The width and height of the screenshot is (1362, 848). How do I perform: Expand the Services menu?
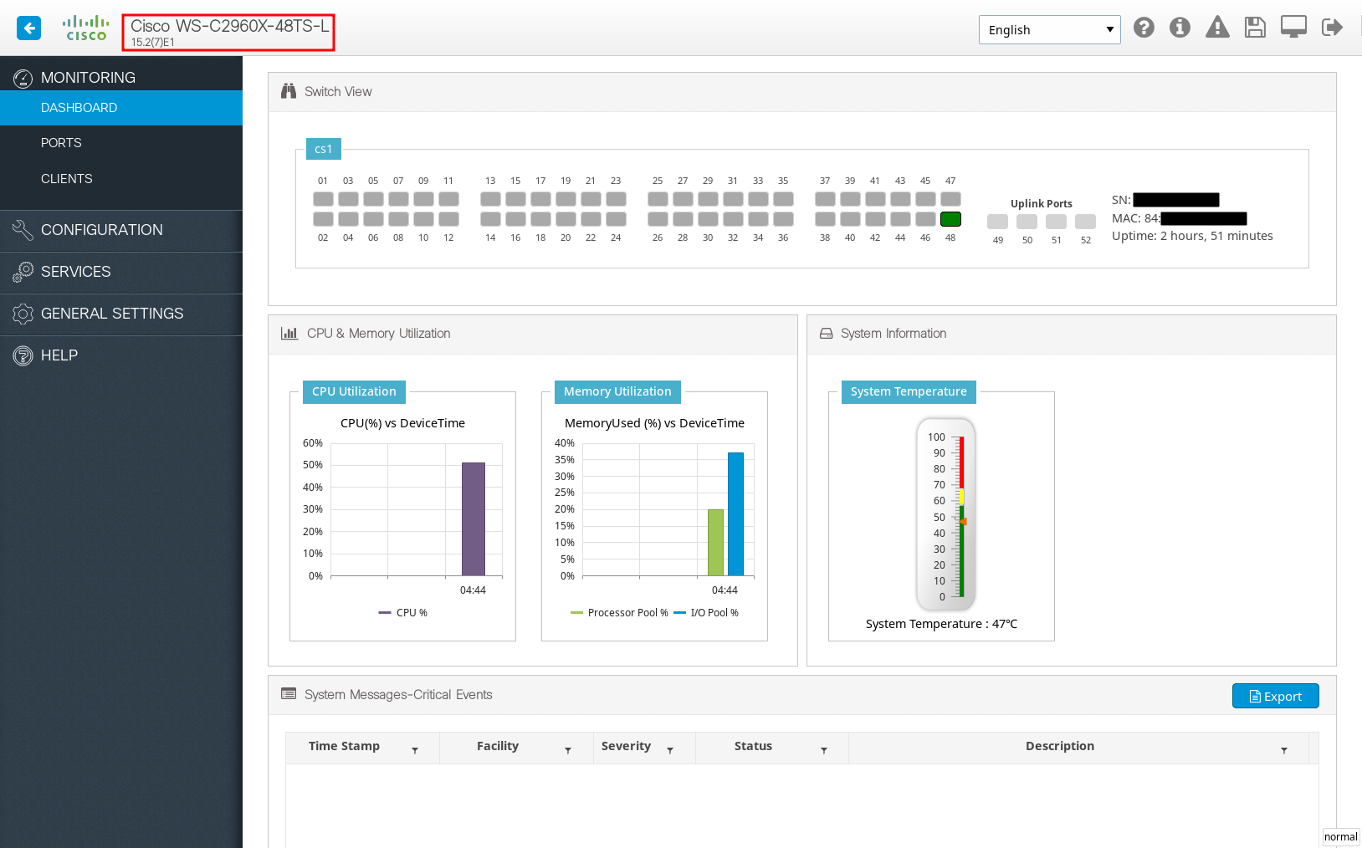tap(121, 272)
